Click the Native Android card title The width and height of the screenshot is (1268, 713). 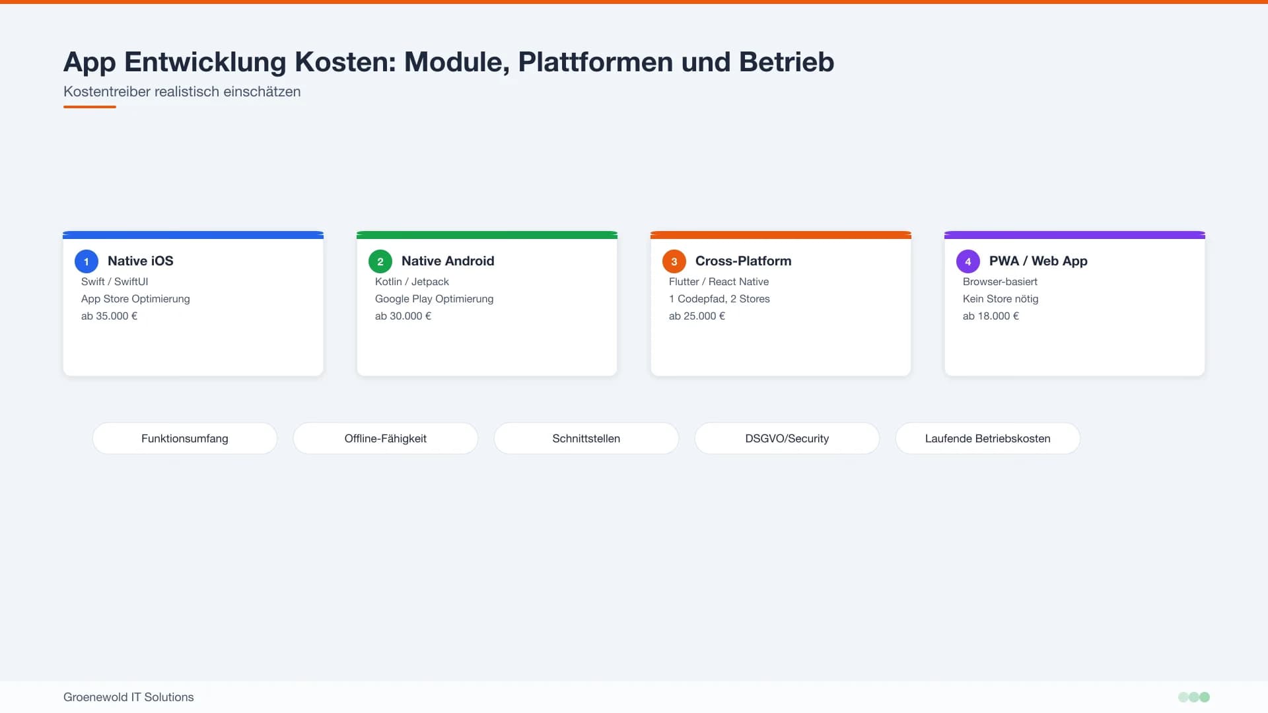click(448, 261)
